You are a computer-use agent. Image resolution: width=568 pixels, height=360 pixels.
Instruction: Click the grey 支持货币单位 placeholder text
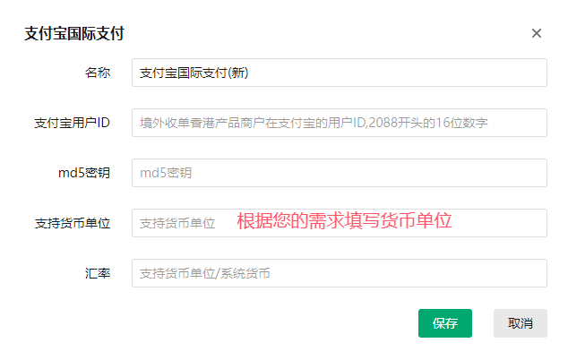tap(177, 223)
